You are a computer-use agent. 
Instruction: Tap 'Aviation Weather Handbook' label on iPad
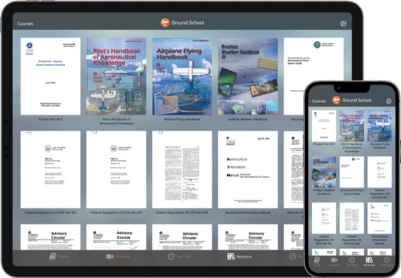248,119
